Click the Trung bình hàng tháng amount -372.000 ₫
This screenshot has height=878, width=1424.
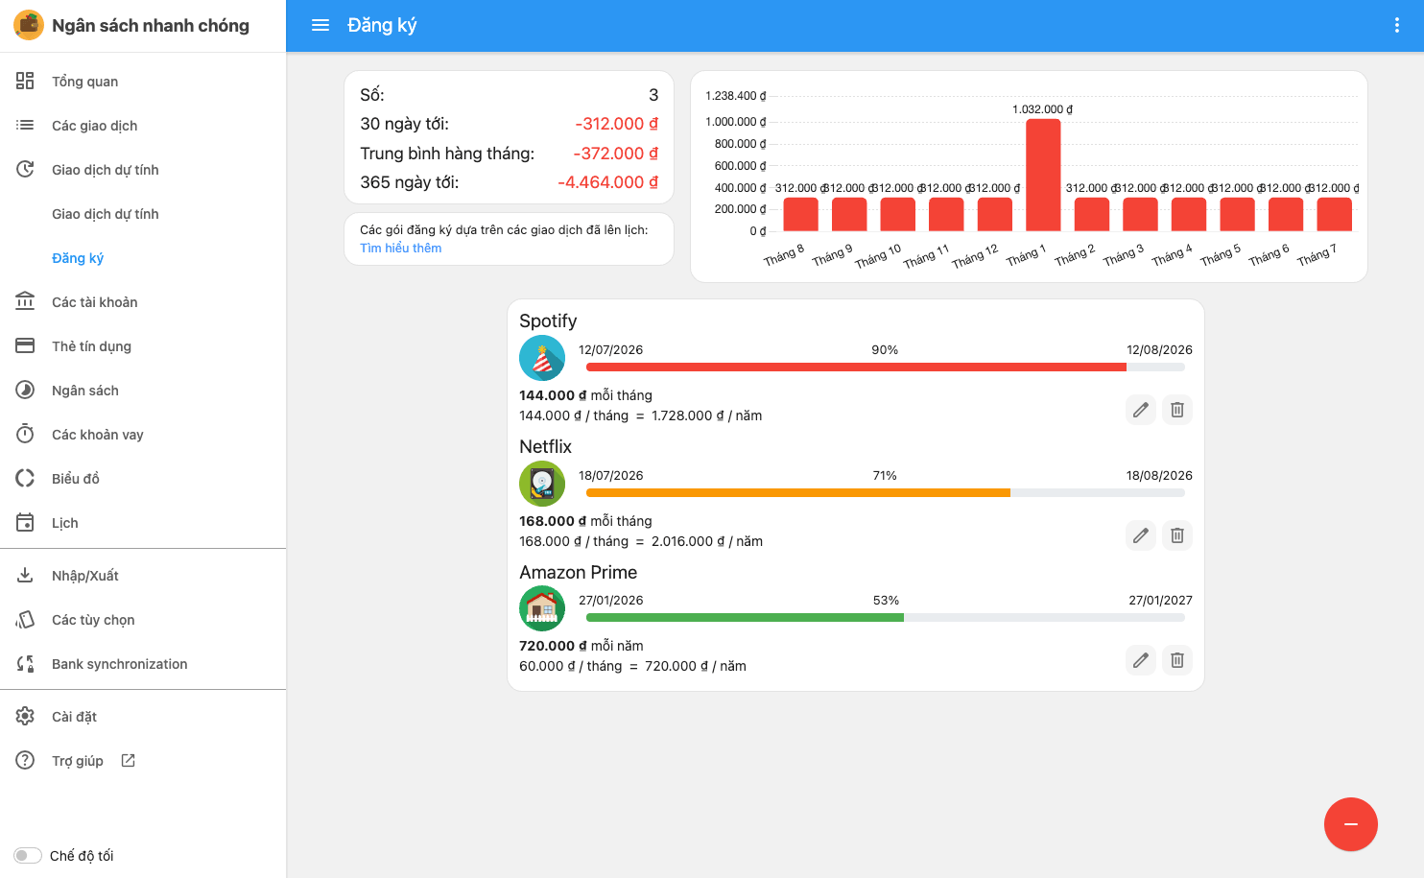pyautogui.click(x=616, y=154)
